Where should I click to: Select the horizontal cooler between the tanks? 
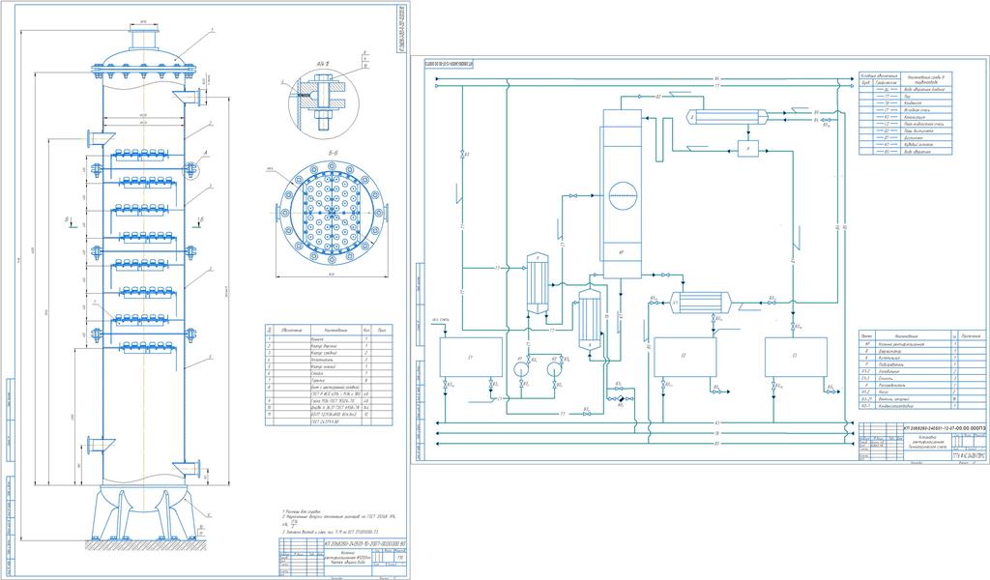pyautogui.click(x=700, y=303)
